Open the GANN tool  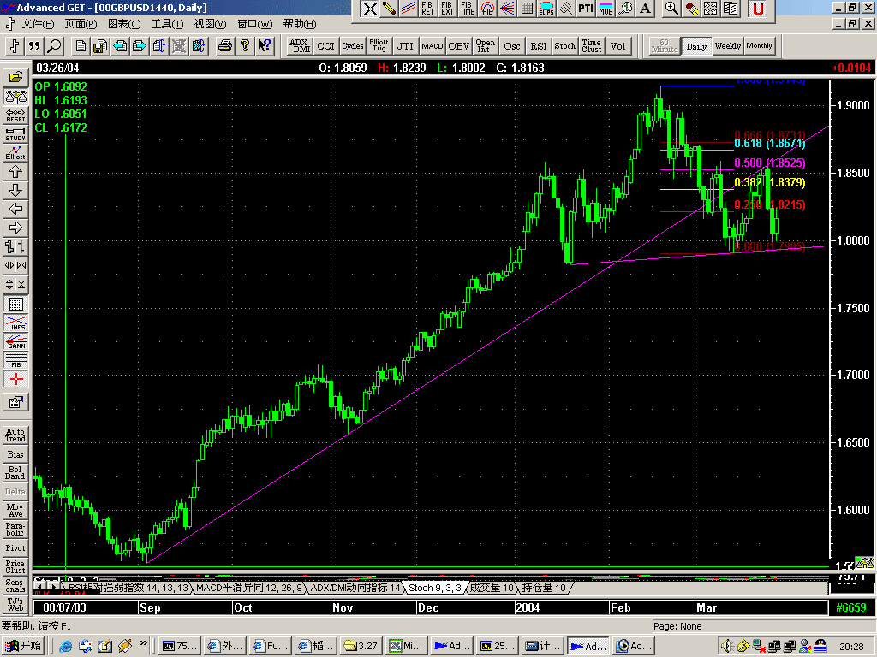point(15,342)
